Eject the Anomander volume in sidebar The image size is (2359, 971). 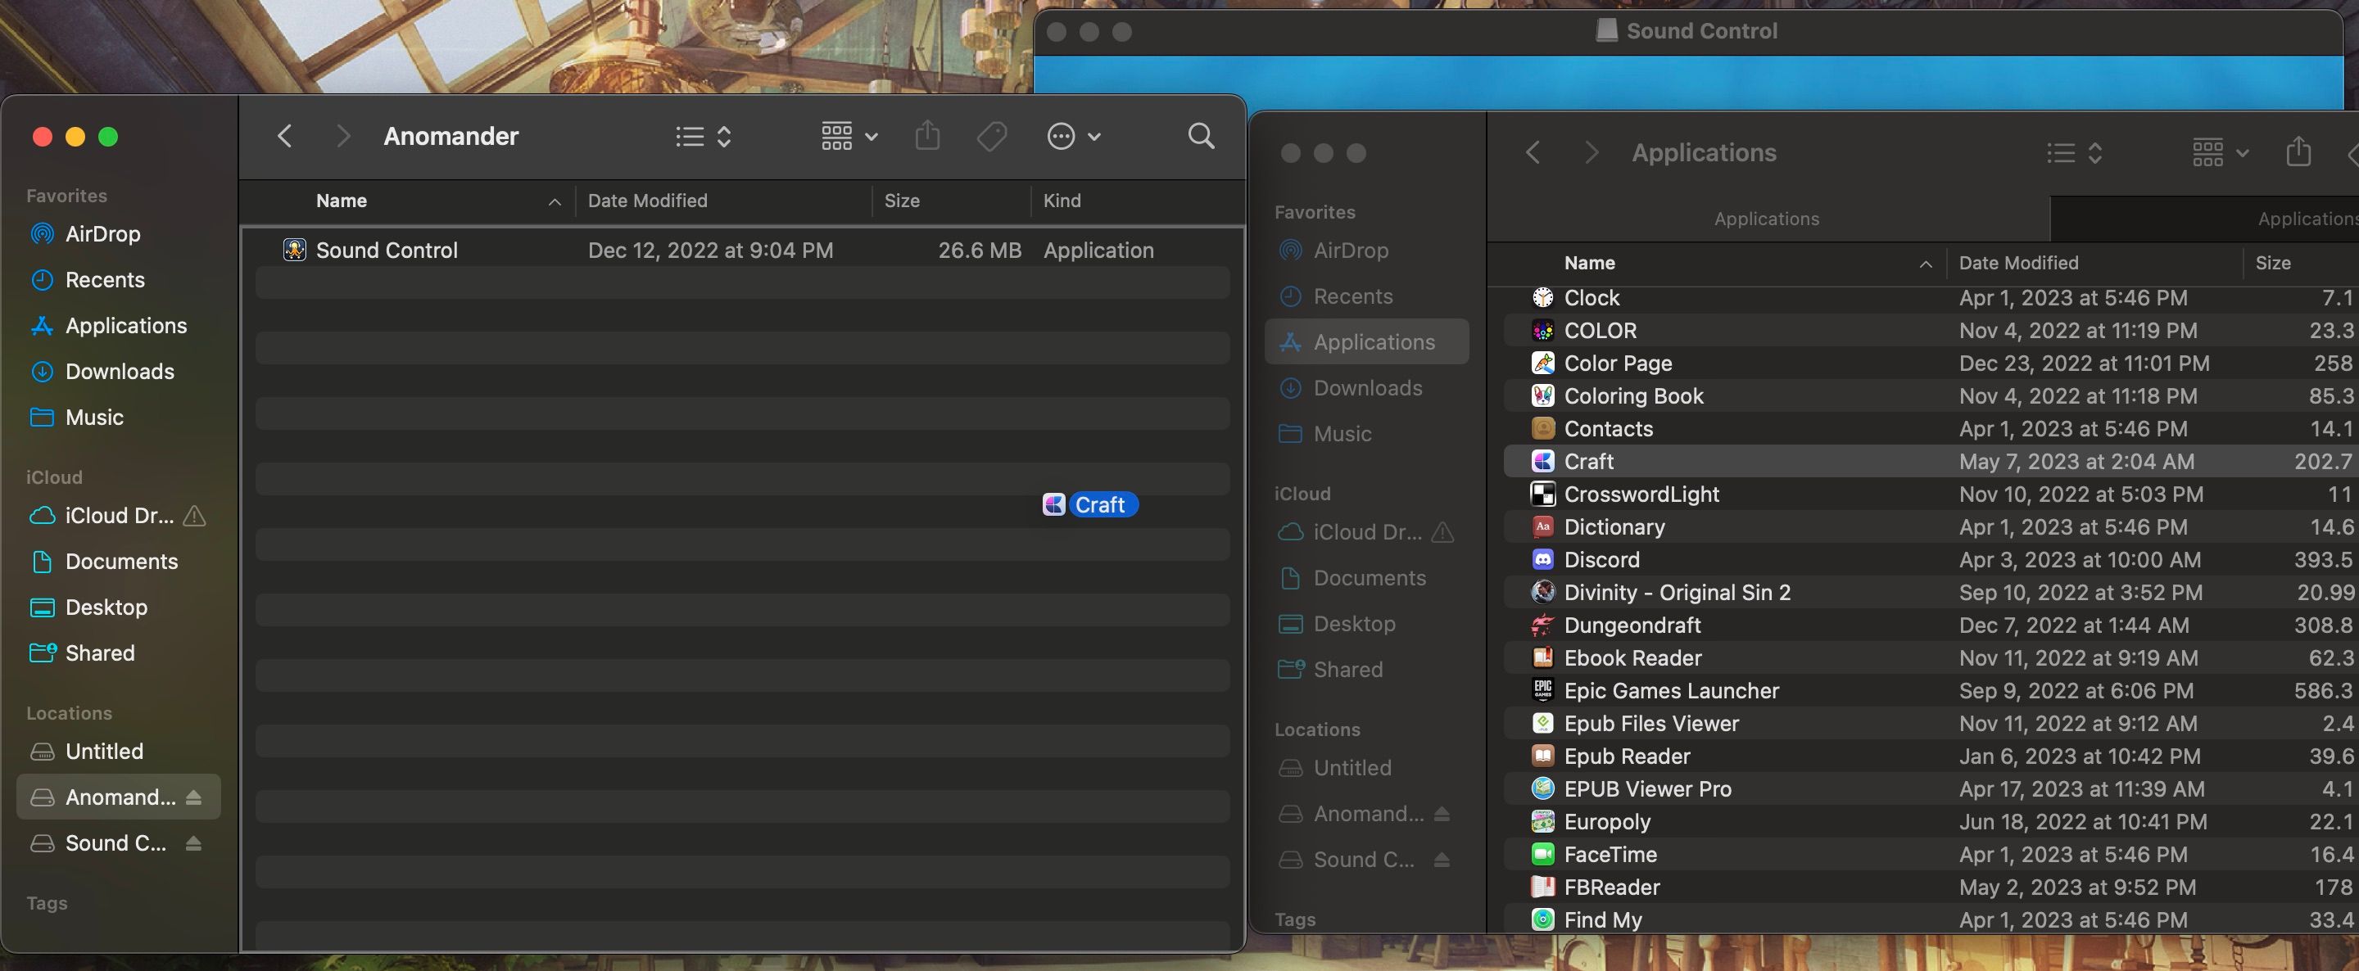pos(193,797)
